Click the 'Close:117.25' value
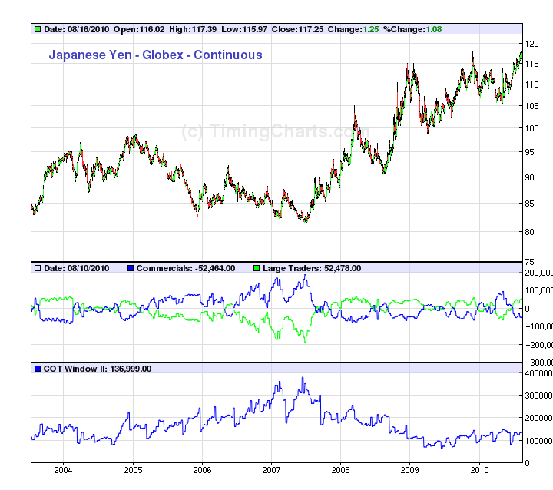This screenshot has width=553, height=490. click(x=297, y=29)
